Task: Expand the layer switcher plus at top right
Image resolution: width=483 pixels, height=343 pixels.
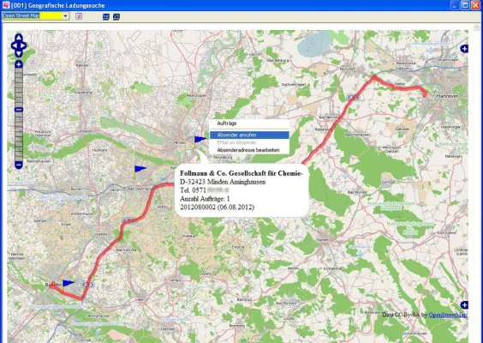Action: tap(464, 49)
